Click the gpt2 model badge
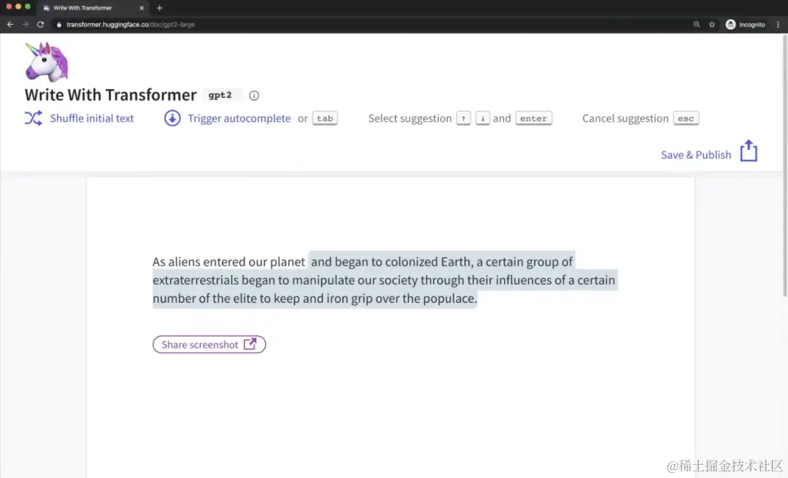 coord(220,95)
